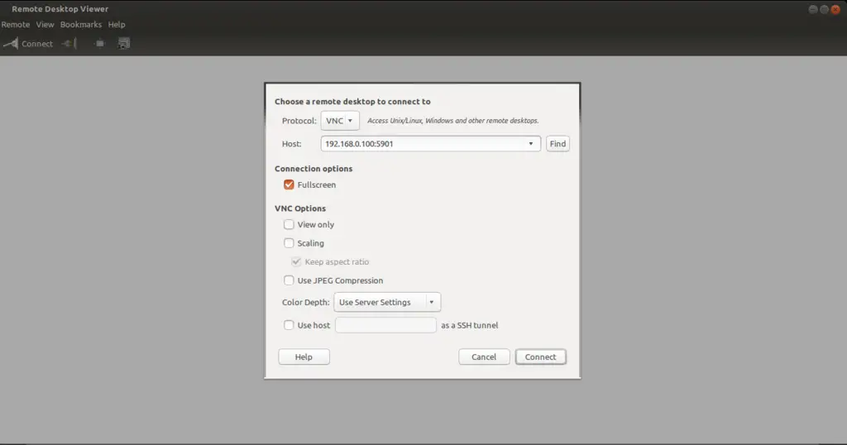Viewport: 847px width, 445px height.
Task: Open the Help menu
Action: (117, 24)
